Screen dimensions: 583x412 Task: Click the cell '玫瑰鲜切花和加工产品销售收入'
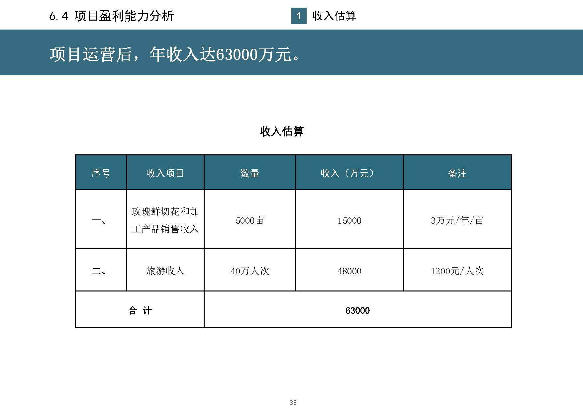point(165,220)
